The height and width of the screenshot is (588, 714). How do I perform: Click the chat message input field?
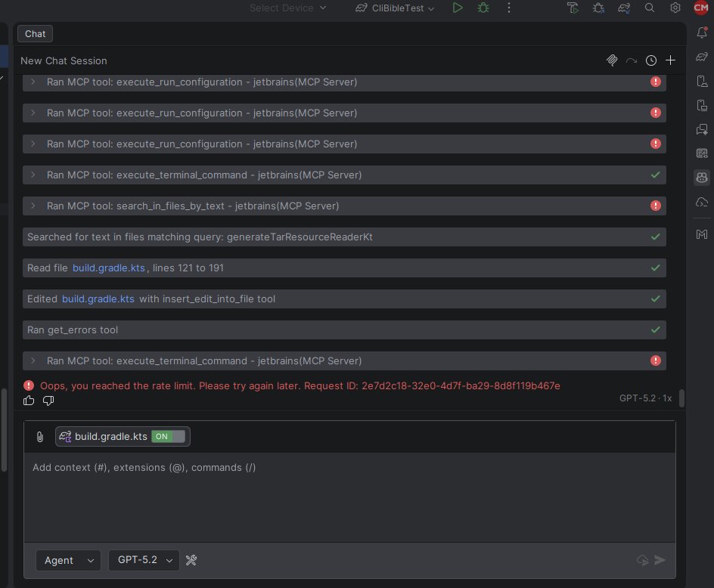pyautogui.click(x=349, y=496)
